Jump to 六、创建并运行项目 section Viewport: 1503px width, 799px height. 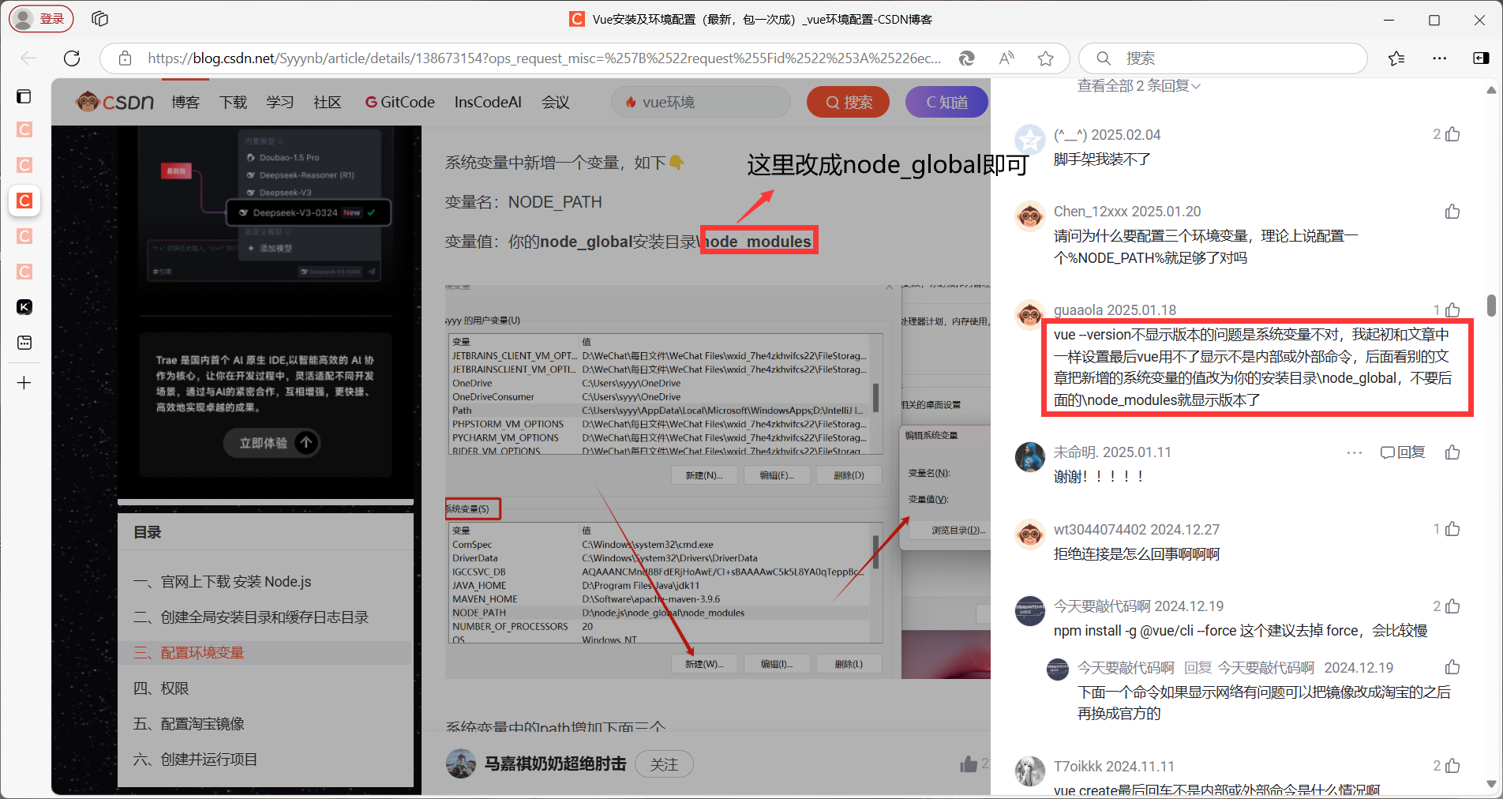[x=195, y=760]
